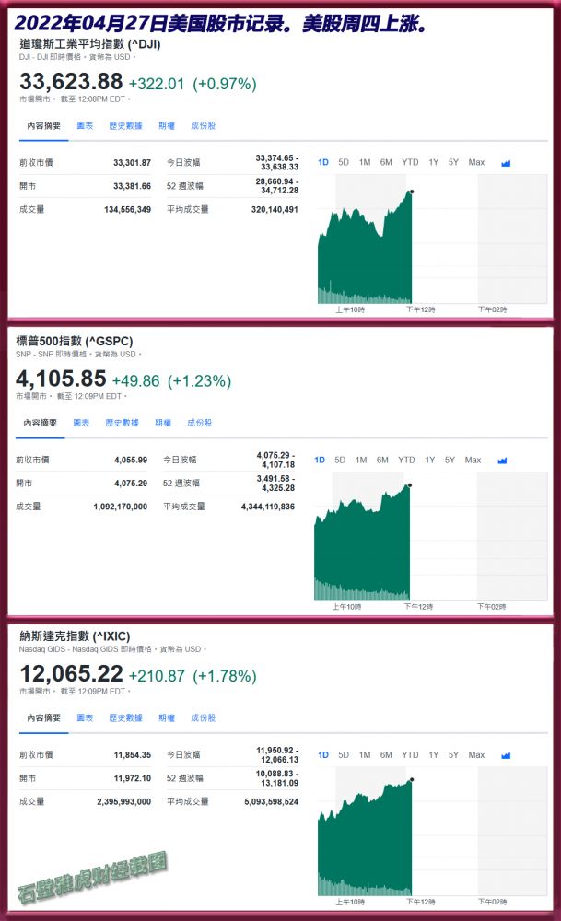The height and width of the screenshot is (921, 561).
Task: Switch S&P 500 chart to 1M range
Action: (x=361, y=460)
